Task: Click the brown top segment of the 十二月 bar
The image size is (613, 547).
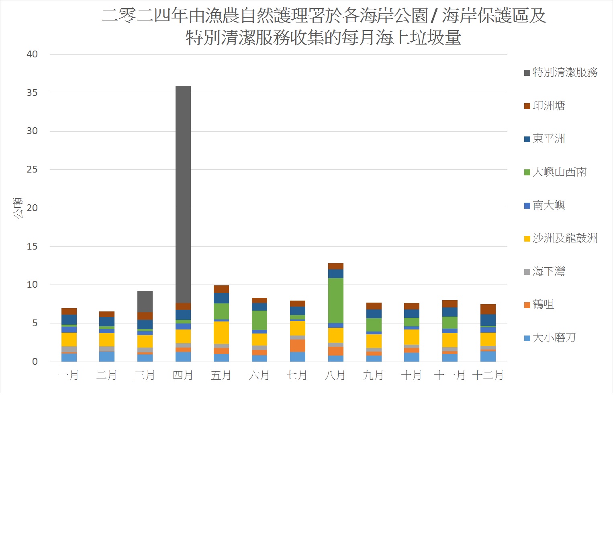Action: [x=488, y=309]
